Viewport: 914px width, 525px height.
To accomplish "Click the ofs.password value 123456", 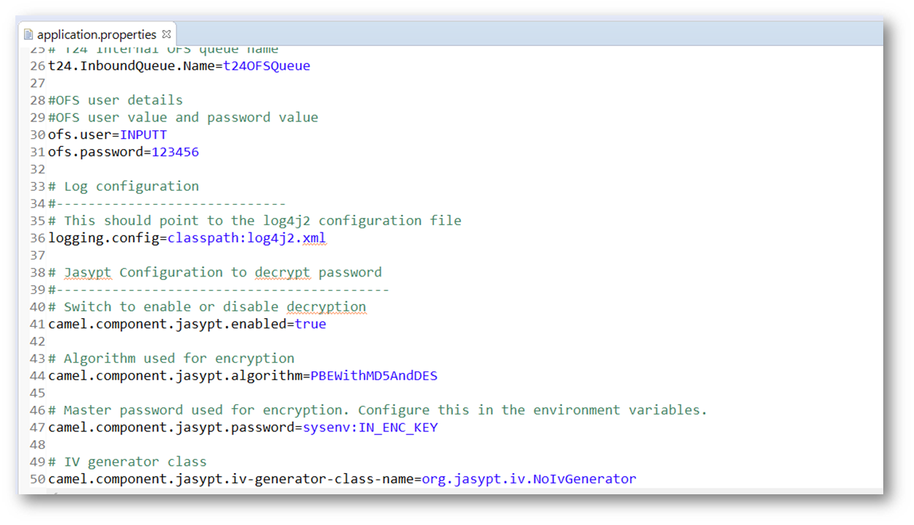I will pyautogui.click(x=175, y=152).
